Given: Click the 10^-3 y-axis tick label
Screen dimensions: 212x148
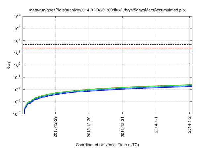Looking at the screenshot, I should pos(17,102).
